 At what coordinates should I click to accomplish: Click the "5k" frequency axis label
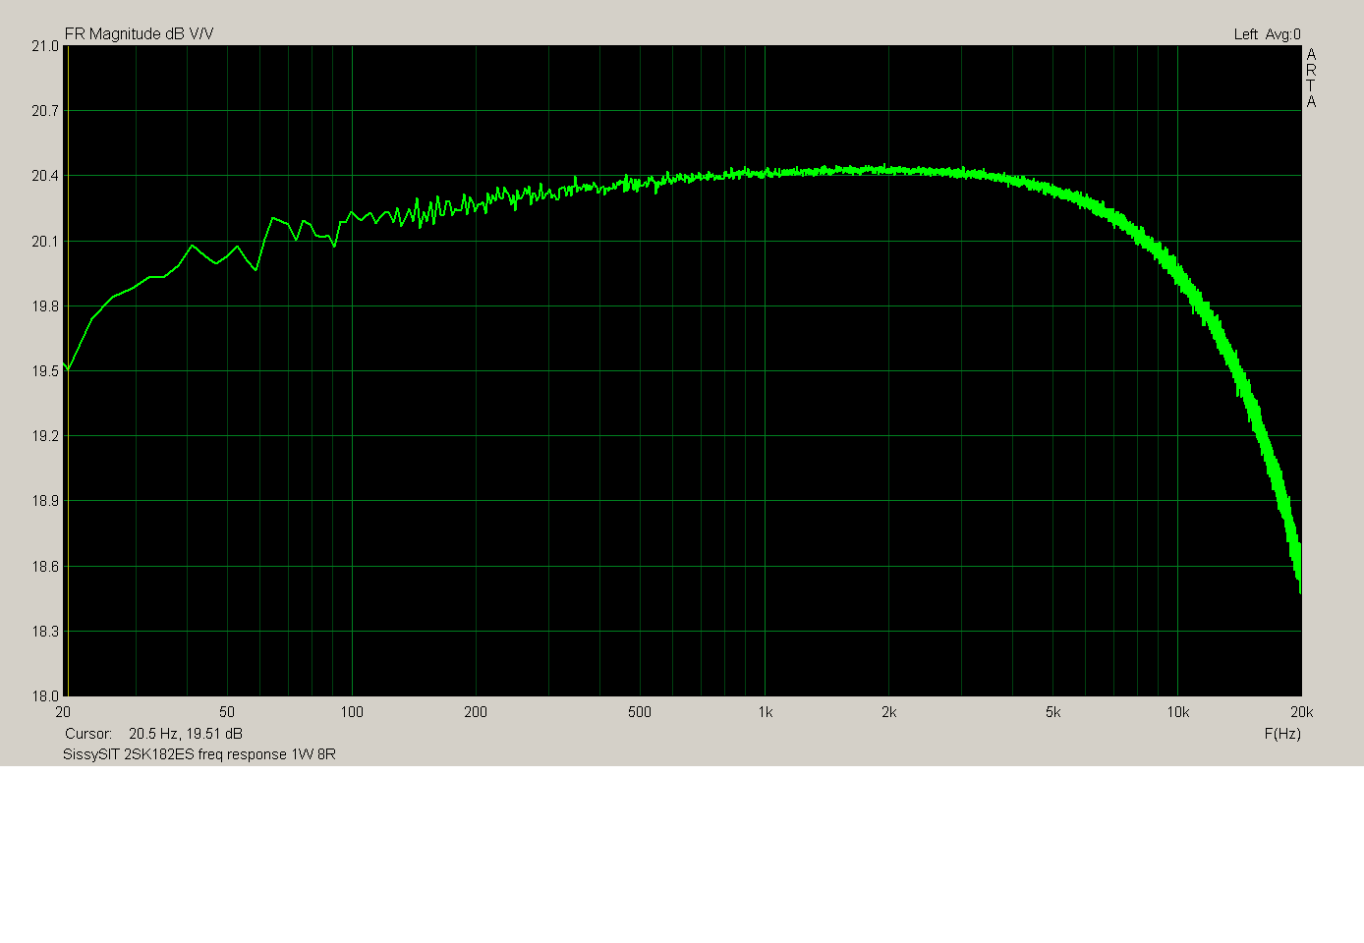pyautogui.click(x=1053, y=712)
